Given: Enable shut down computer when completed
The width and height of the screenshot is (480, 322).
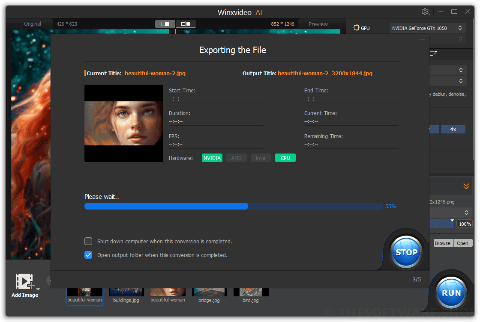Looking at the screenshot, I should (88, 241).
